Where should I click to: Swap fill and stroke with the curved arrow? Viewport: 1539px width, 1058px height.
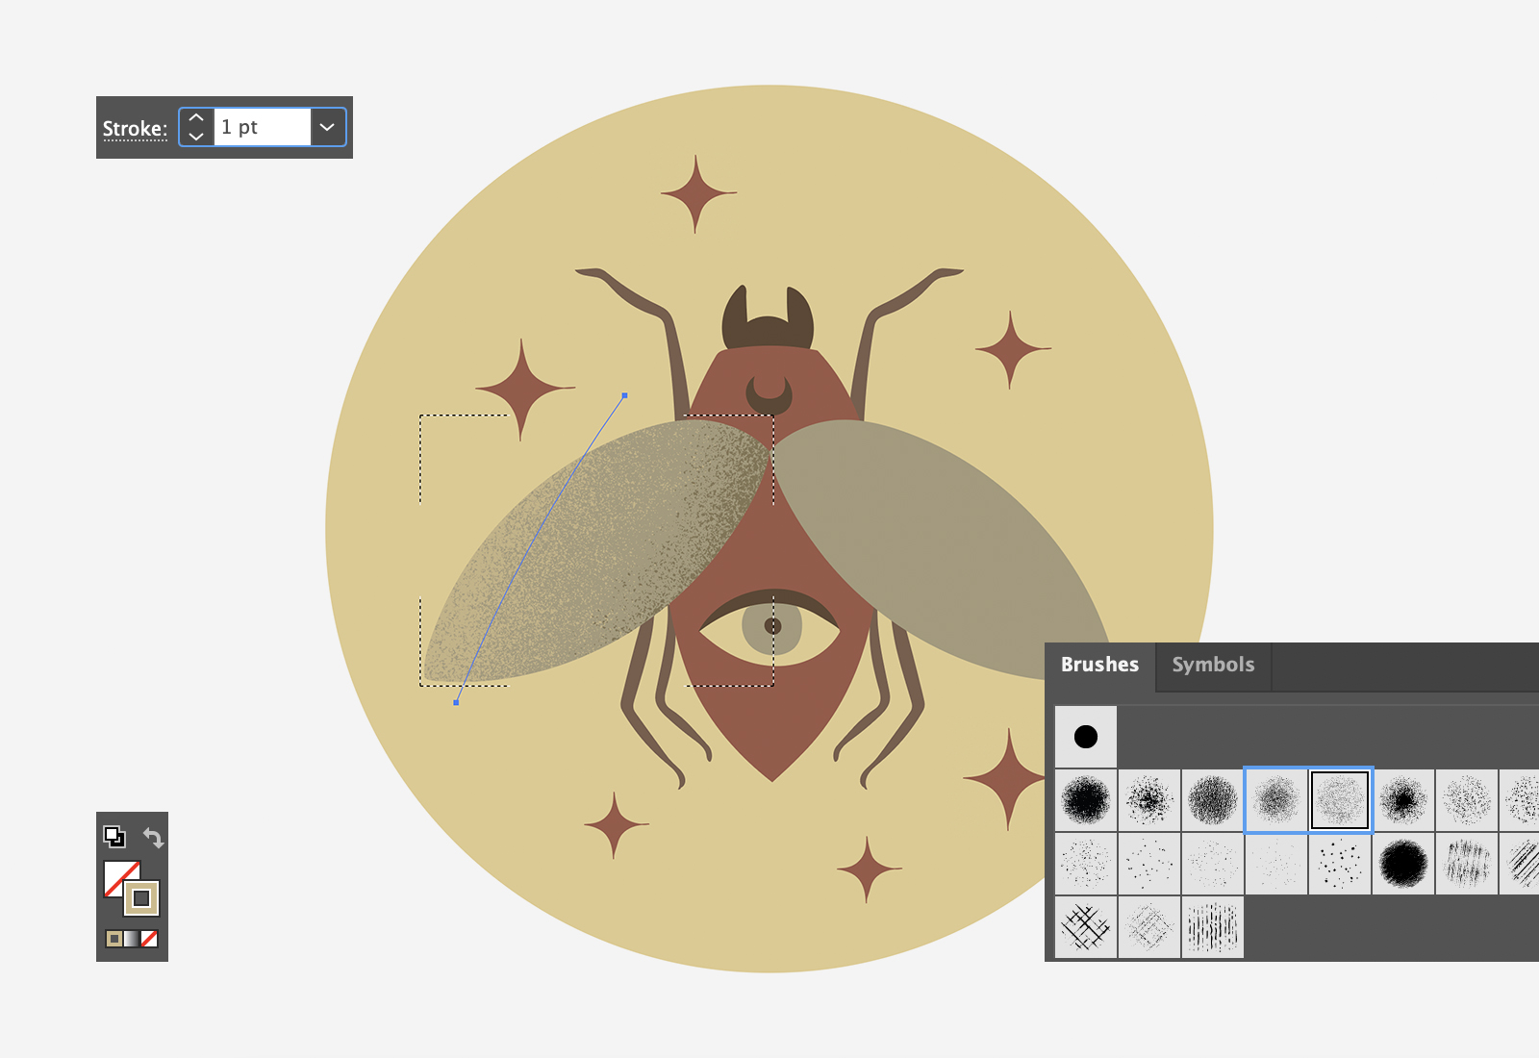click(x=154, y=837)
